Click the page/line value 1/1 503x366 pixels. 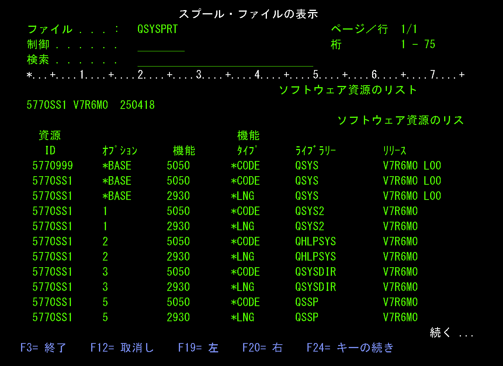pos(409,29)
